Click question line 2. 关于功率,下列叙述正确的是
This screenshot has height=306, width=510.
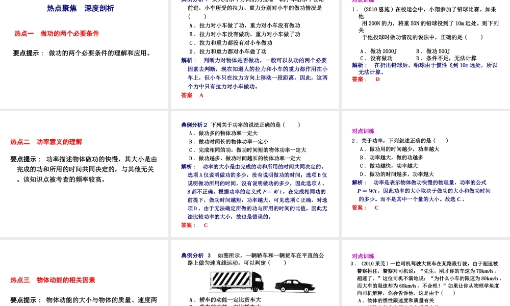[400, 140]
